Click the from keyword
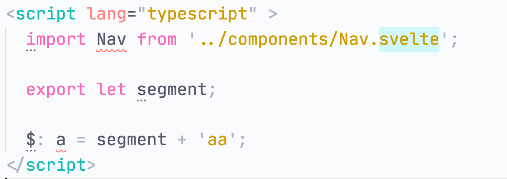This screenshot has height=179, width=507. tap(157, 39)
